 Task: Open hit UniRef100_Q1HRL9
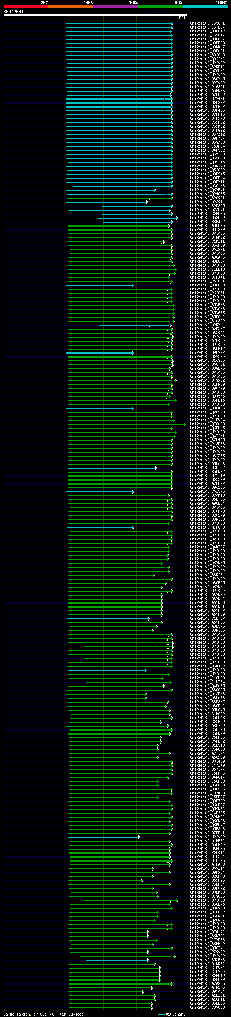click(207, 384)
